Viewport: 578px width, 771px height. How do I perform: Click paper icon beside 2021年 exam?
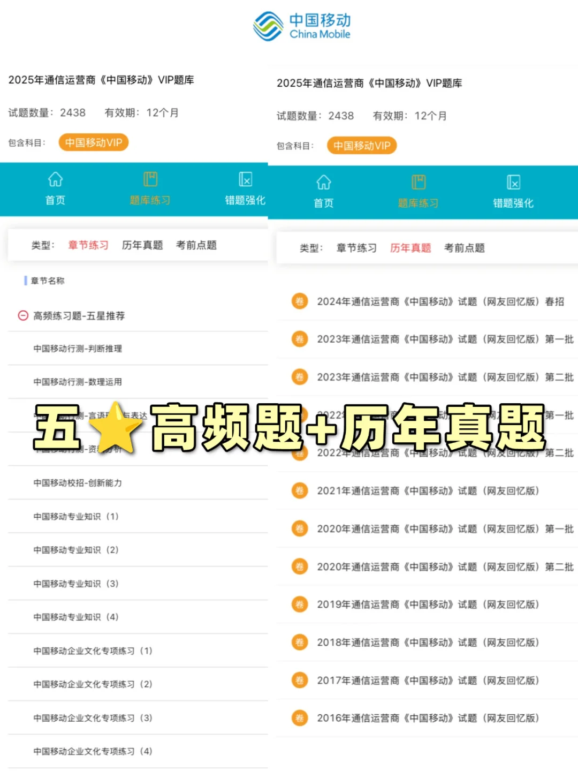pos(299,490)
